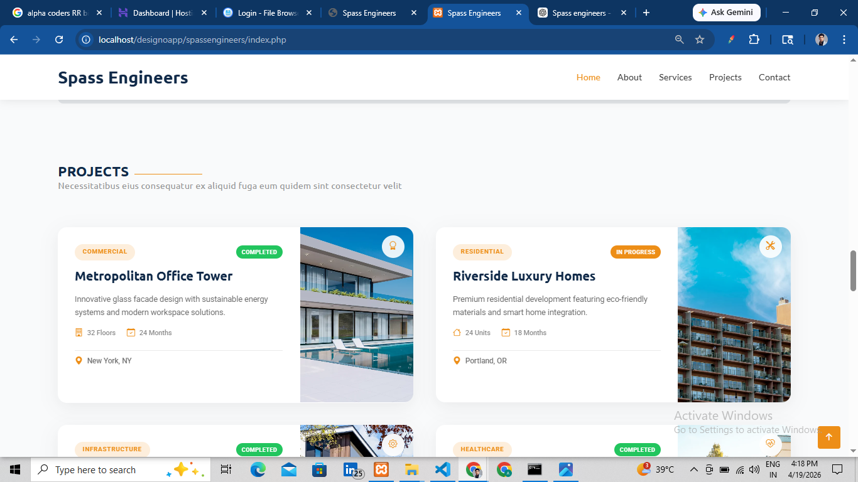Click the gear icon on the Infrastructure card
The width and height of the screenshot is (858, 482).
pos(393,444)
